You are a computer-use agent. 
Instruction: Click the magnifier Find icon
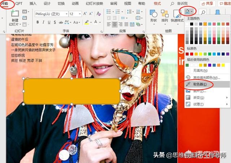pos(203,12)
